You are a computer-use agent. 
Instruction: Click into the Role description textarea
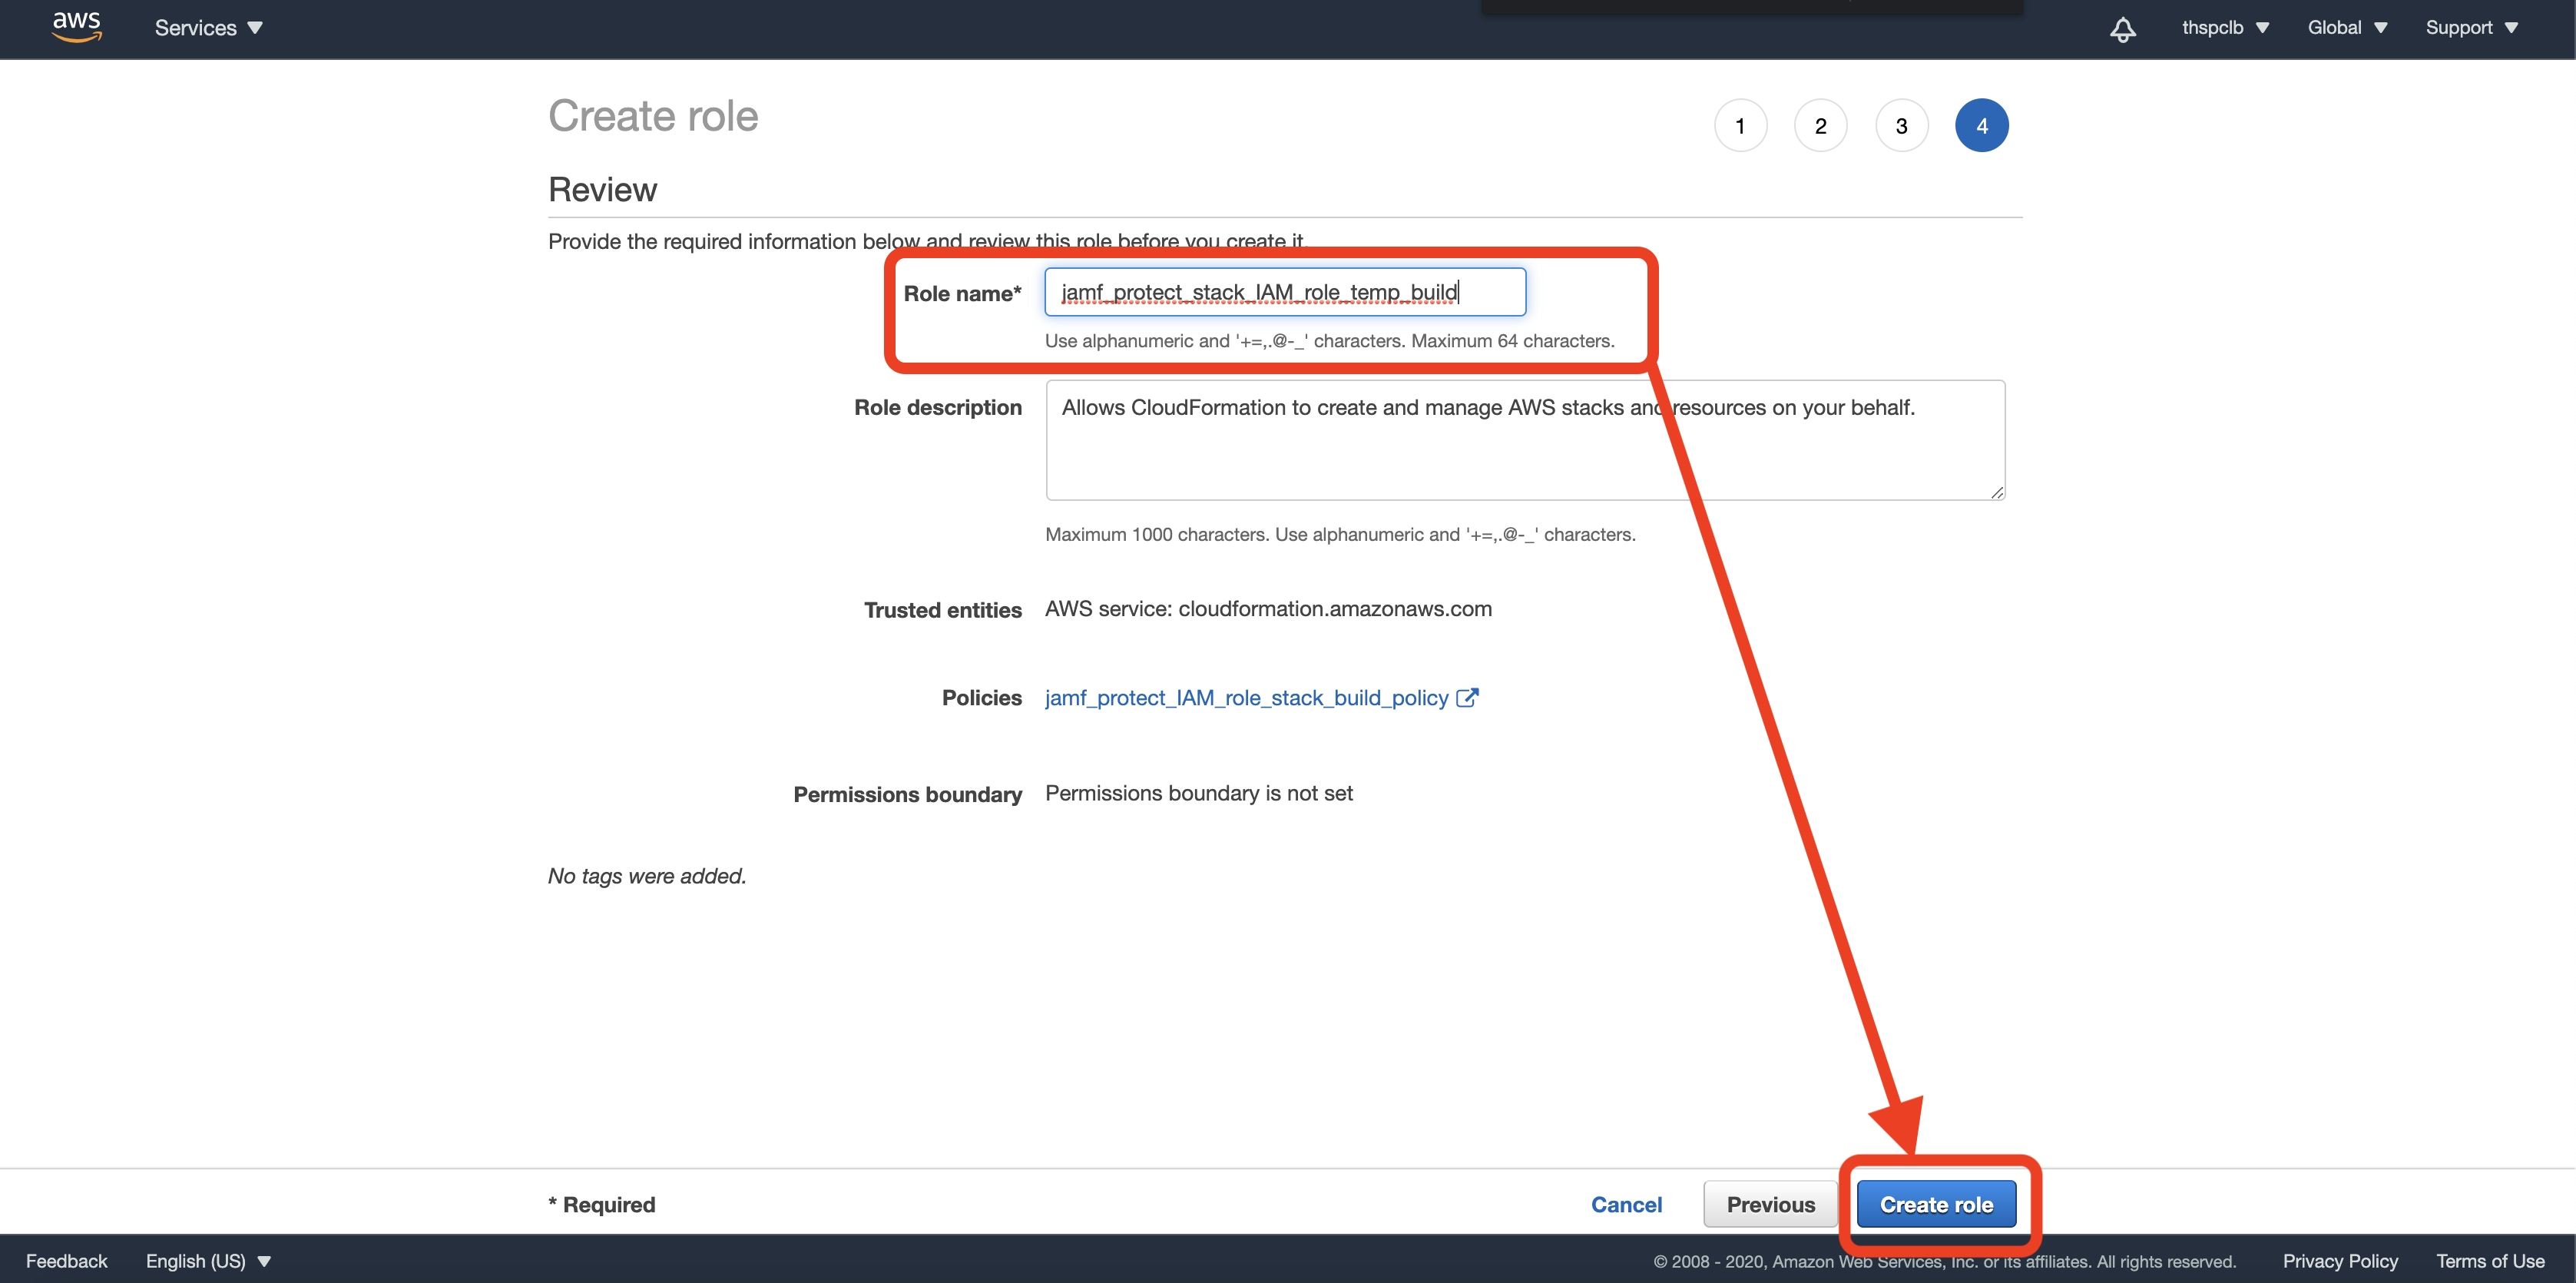[1525, 440]
